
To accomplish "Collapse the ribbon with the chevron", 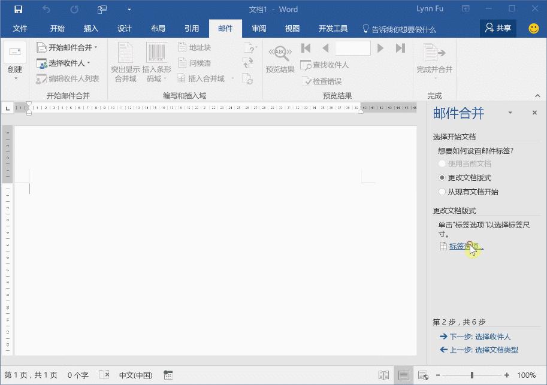I will pos(537,95).
